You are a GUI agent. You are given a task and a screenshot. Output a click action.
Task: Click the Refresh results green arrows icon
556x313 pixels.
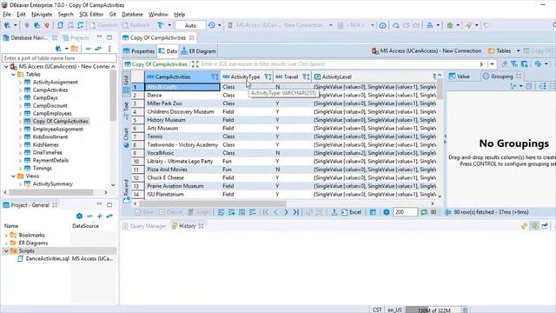(x=424, y=212)
